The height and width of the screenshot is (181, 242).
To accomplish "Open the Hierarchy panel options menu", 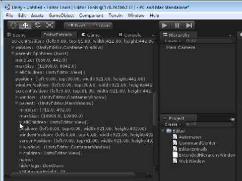I will (230, 35).
